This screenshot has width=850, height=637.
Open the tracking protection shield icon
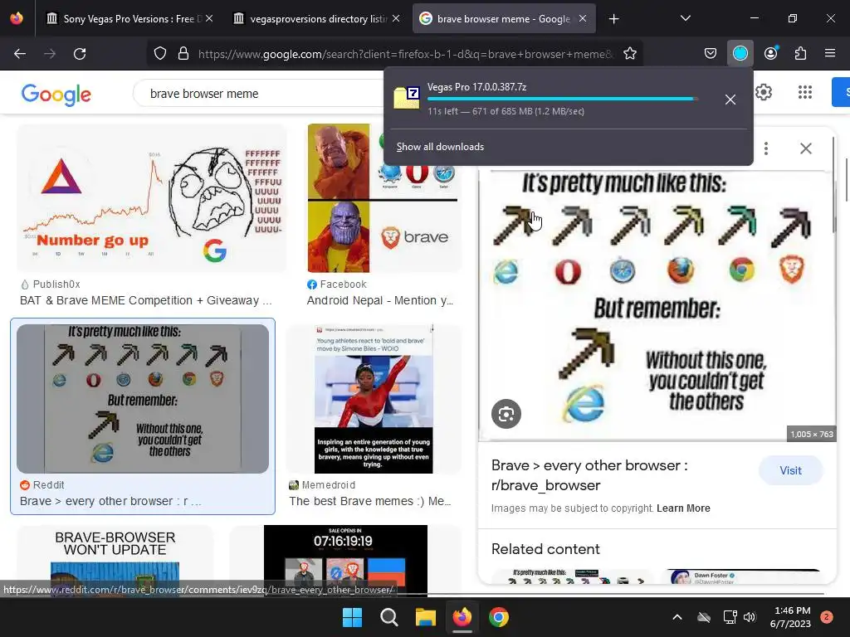tap(160, 54)
